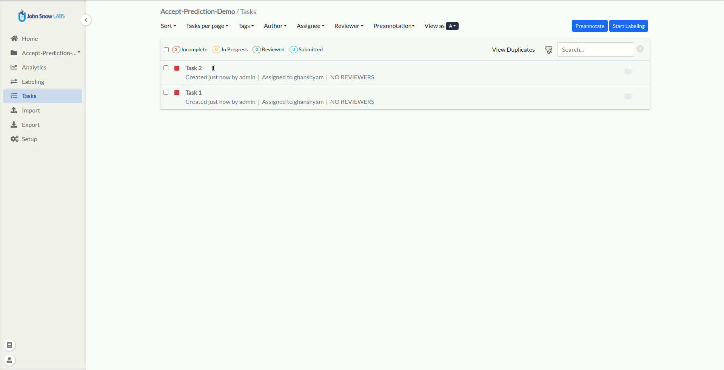Click Task 2 'Assigned to ghanshyam' text
The height and width of the screenshot is (370, 724).
click(x=293, y=77)
